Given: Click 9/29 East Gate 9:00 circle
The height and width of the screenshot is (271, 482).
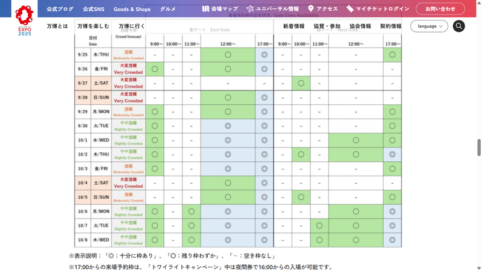Looking at the screenshot, I should coord(155,112).
